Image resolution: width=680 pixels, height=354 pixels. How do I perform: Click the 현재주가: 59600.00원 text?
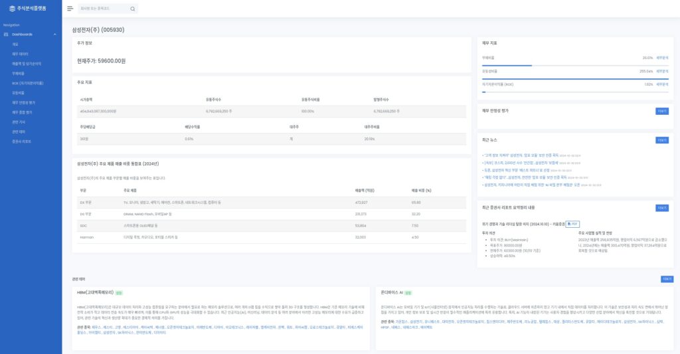pyautogui.click(x=101, y=61)
